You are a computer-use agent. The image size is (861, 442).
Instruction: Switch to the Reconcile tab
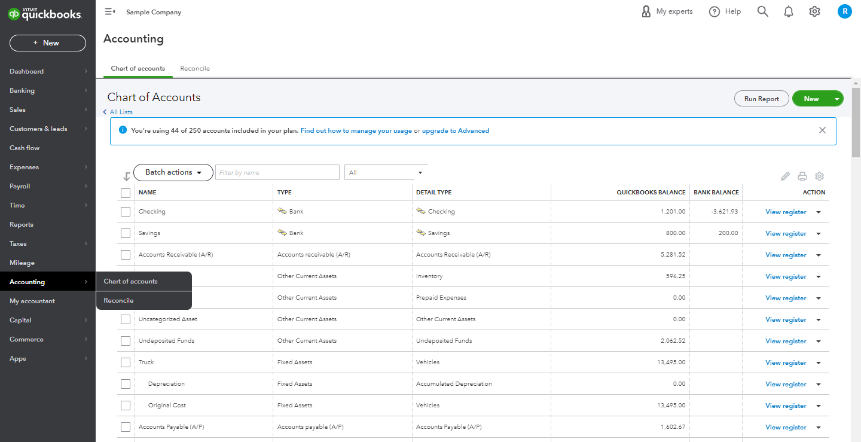[x=195, y=68]
